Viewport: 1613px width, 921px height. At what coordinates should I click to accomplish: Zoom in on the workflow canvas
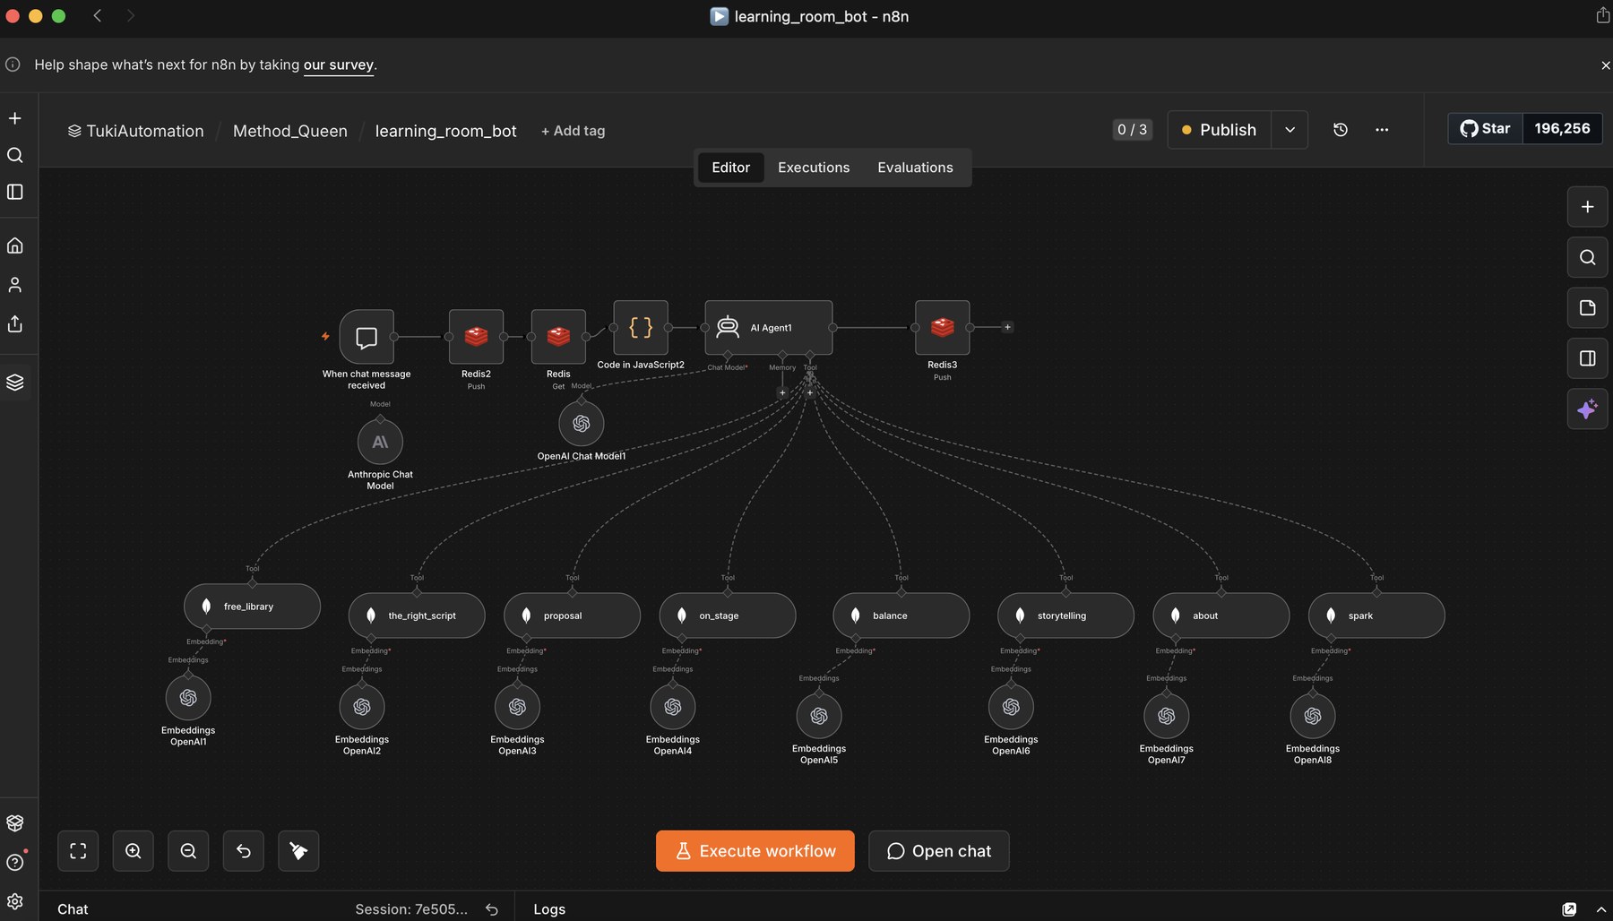click(134, 851)
